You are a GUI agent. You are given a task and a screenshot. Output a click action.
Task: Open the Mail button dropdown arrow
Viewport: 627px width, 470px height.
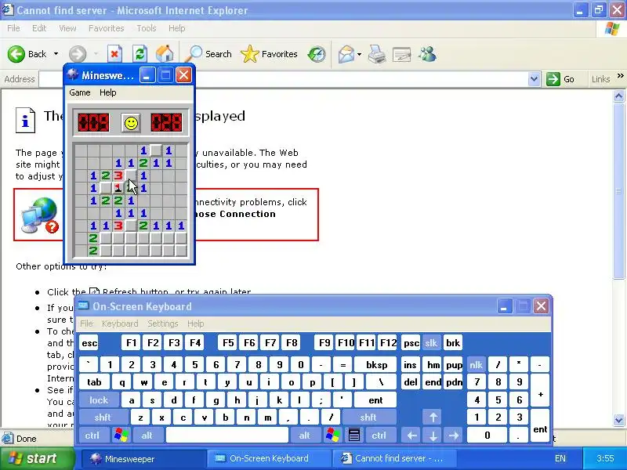[360, 54]
